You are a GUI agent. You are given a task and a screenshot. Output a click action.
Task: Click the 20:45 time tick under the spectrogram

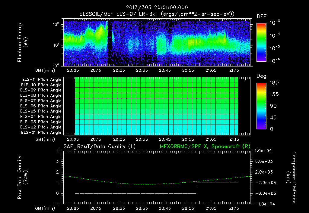click(x=165, y=70)
